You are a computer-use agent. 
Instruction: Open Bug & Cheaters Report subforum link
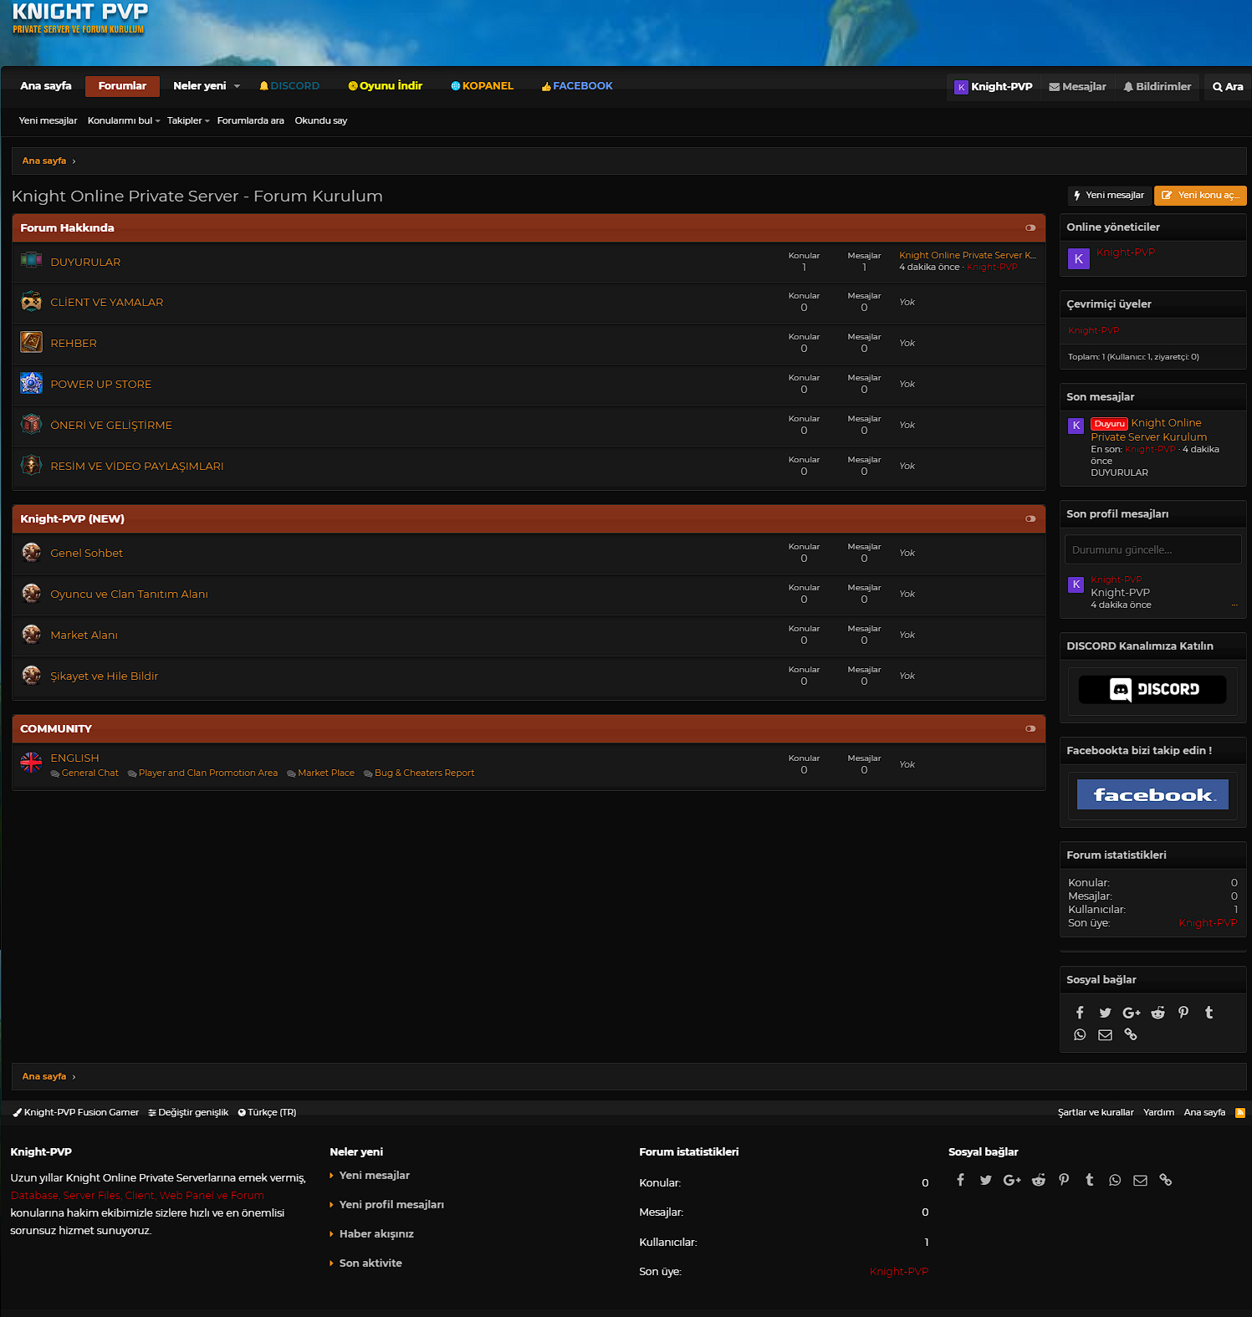(x=424, y=773)
